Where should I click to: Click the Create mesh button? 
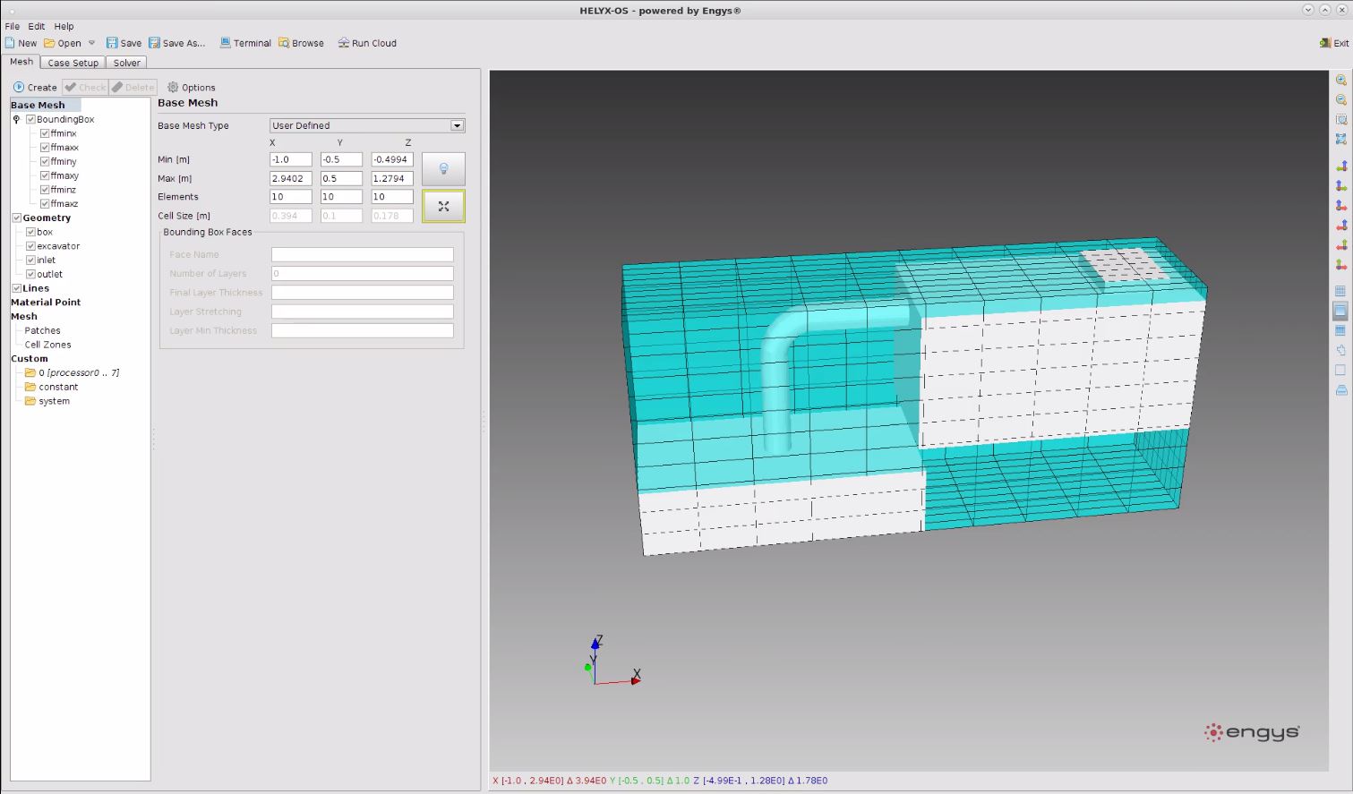coord(36,87)
